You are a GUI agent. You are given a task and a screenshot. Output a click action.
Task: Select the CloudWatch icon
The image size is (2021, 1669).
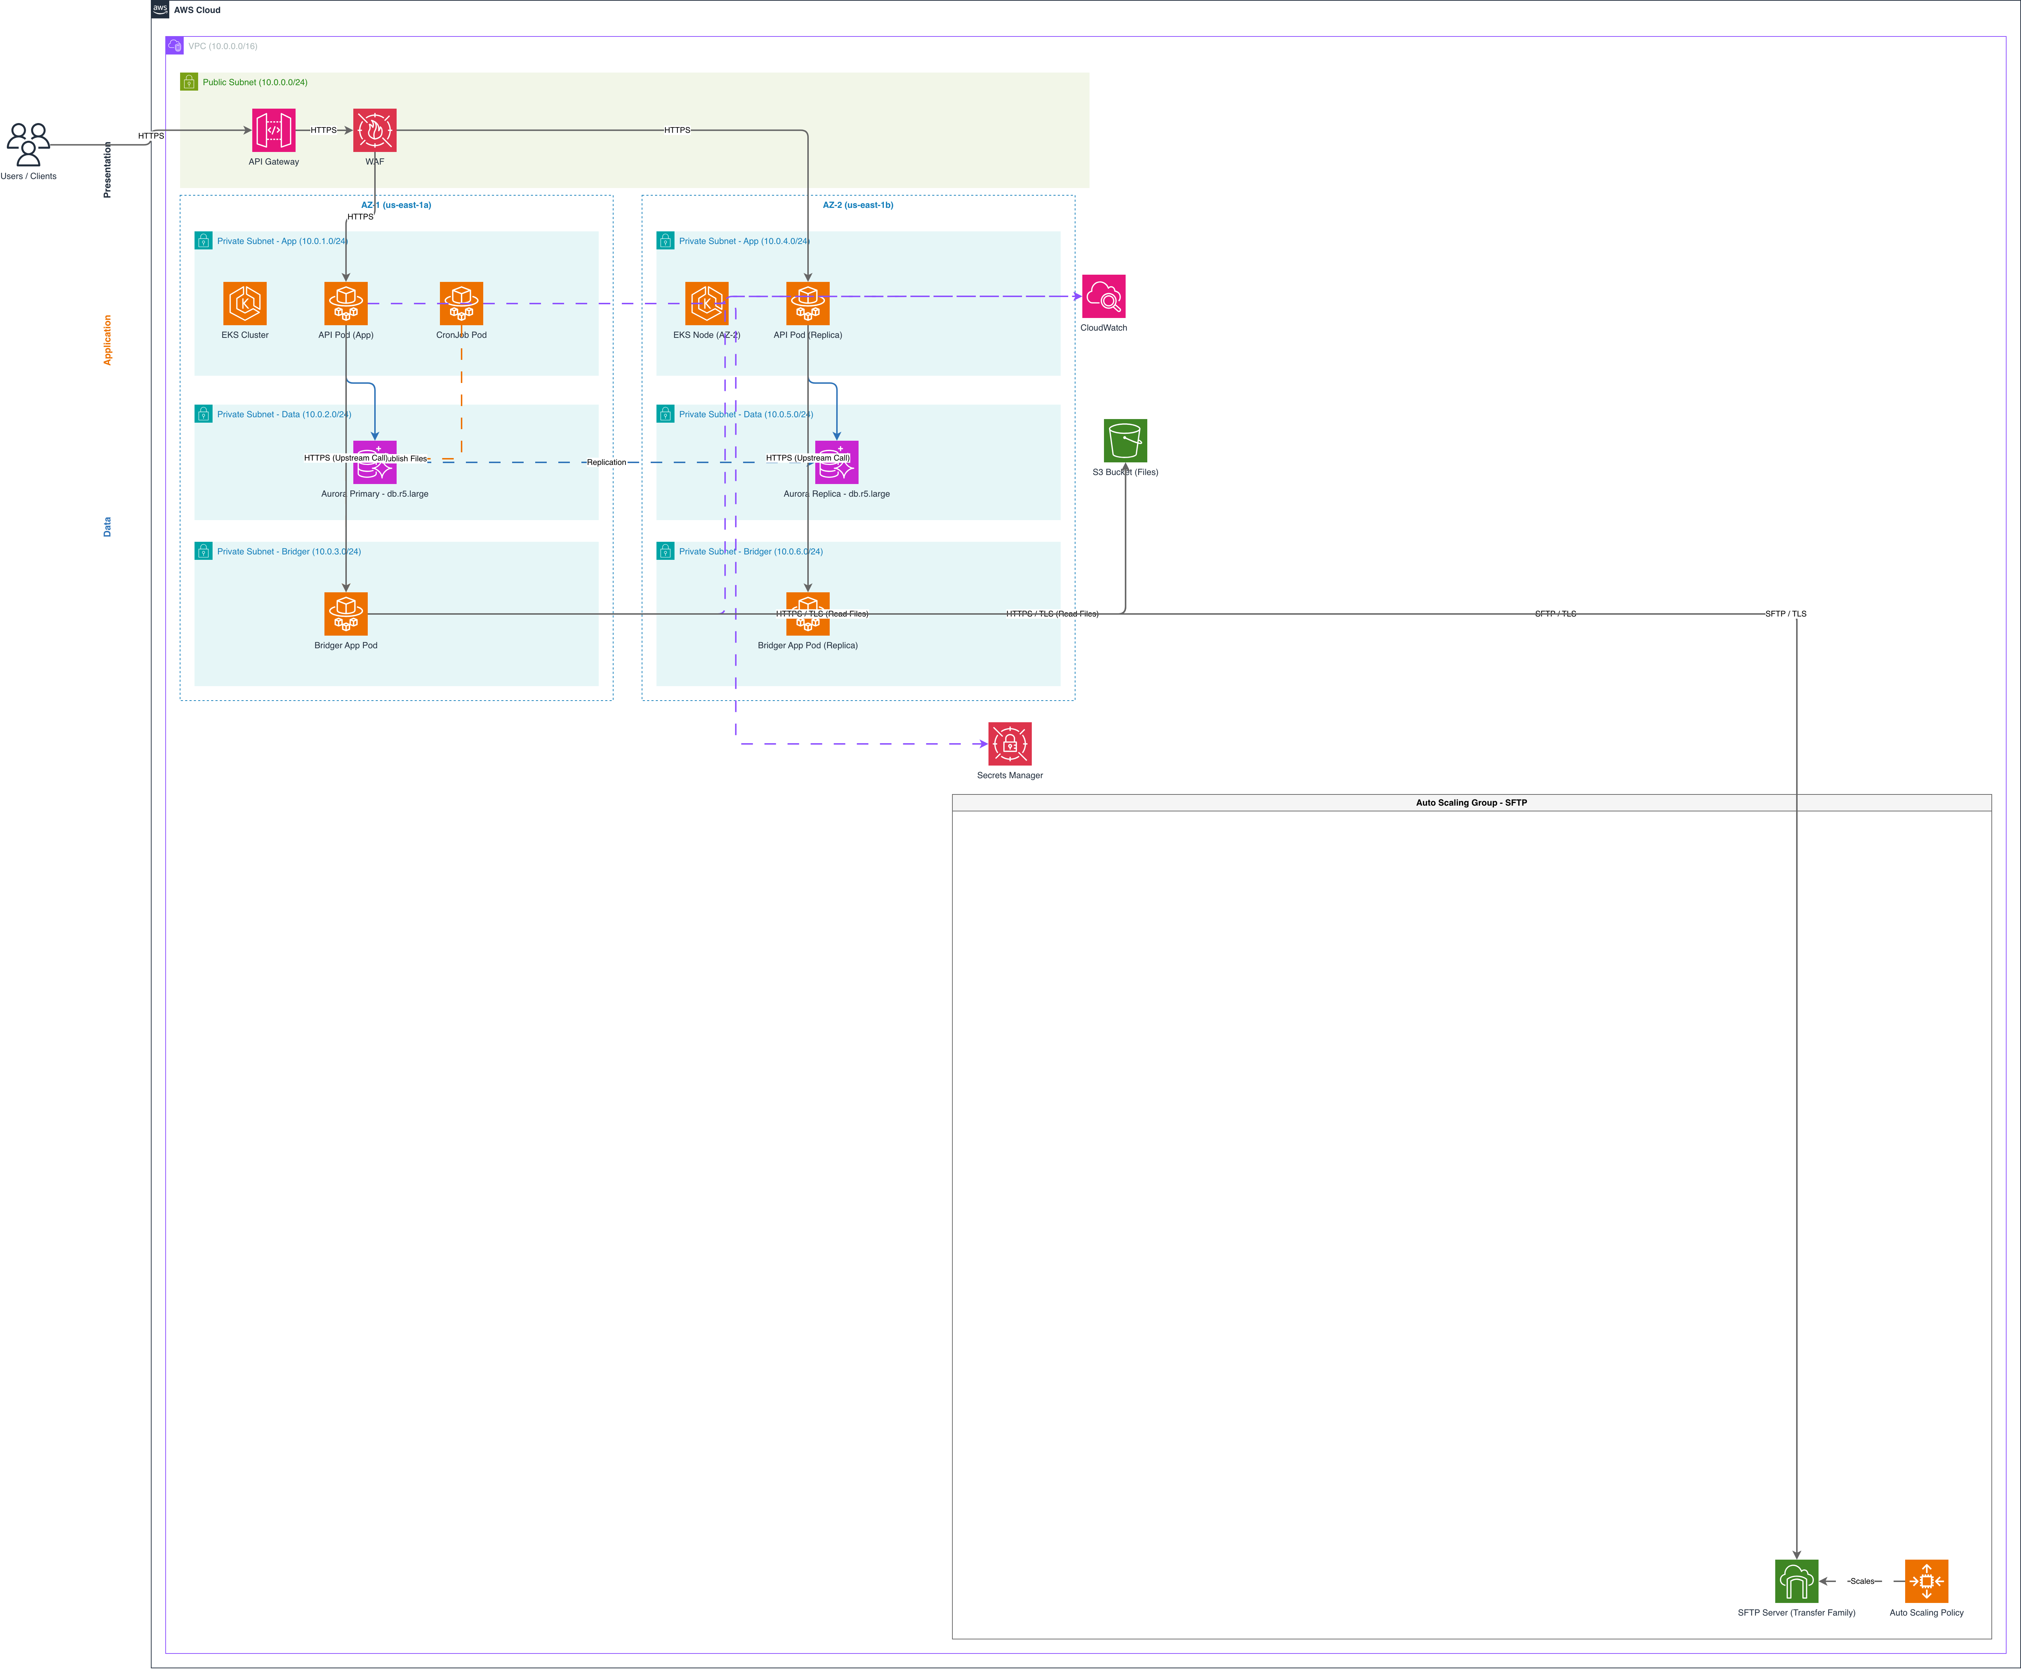[1104, 296]
